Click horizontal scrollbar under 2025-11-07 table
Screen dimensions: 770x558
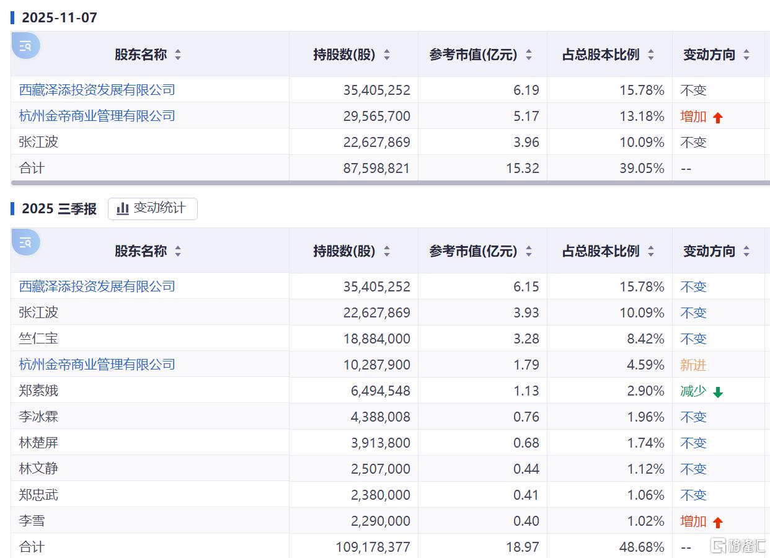(391, 183)
